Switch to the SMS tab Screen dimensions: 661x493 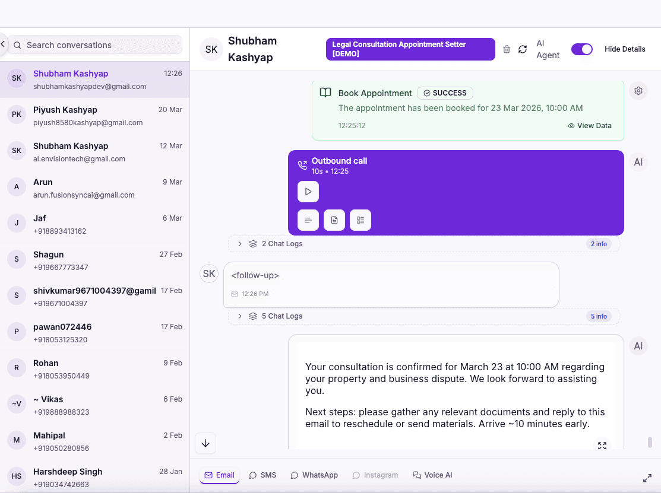(262, 475)
